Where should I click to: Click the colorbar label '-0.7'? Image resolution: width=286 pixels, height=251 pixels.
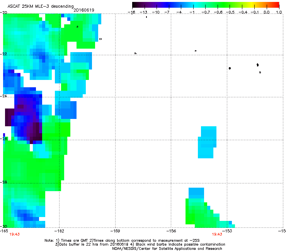tap(206, 12)
